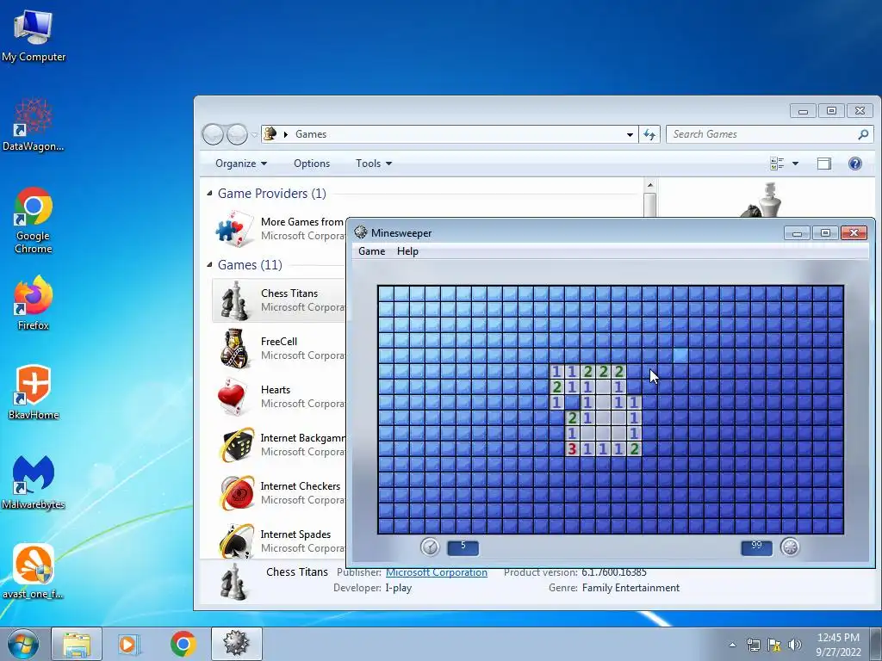Click the Back navigation button
Screen dimensions: 882x661
(214, 134)
